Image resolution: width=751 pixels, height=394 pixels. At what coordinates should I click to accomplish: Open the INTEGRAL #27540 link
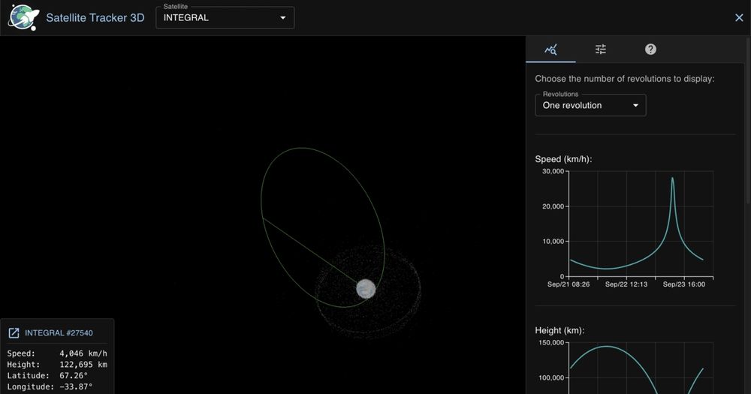[x=59, y=332]
